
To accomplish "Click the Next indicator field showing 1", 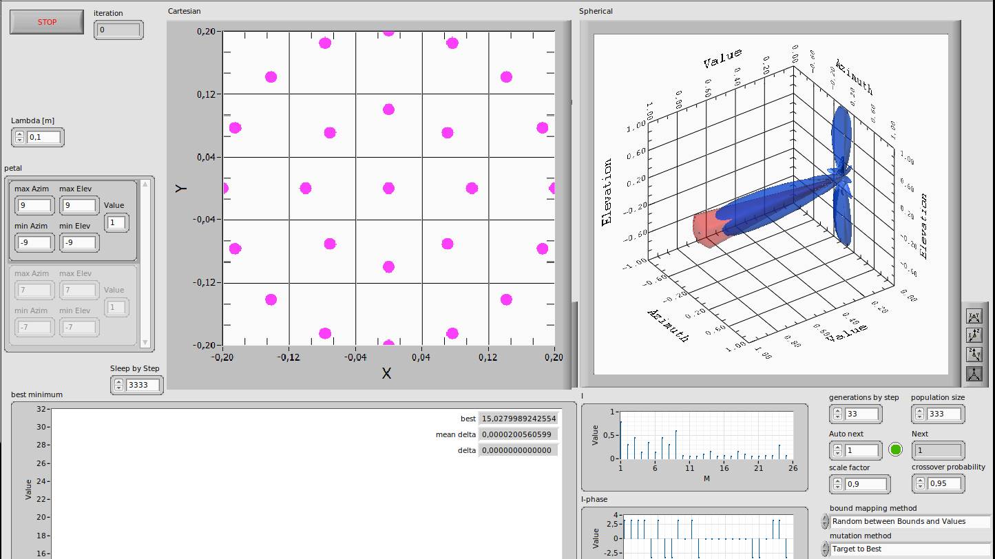I will click(x=937, y=450).
